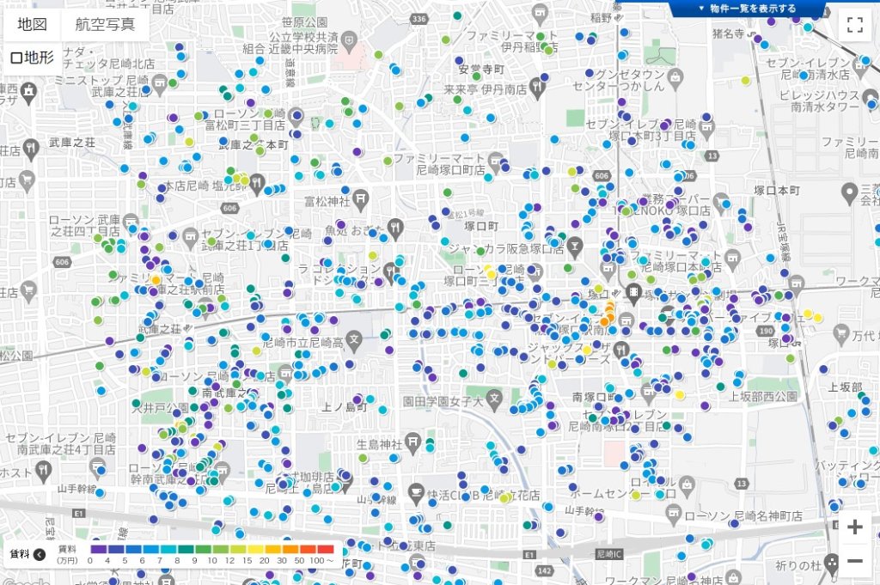880x585 pixels.
Task: Click the orange property dot near 武庫之荘駅前店
Action: click(156, 280)
